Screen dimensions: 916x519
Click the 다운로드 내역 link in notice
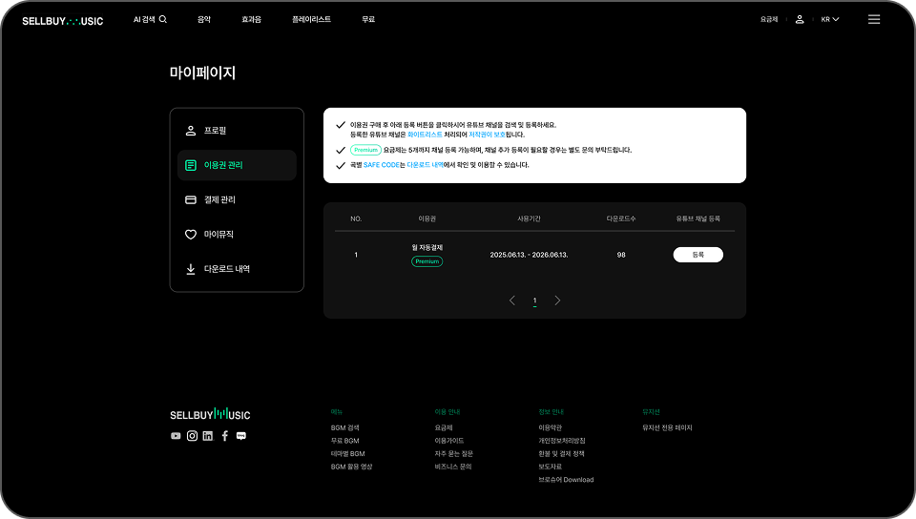pos(425,165)
